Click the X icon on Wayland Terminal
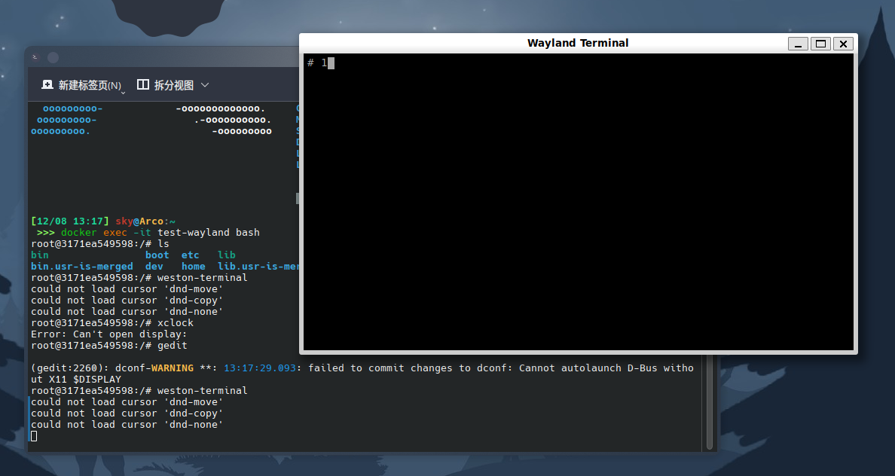The width and height of the screenshot is (895, 476). pyautogui.click(x=843, y=44)
